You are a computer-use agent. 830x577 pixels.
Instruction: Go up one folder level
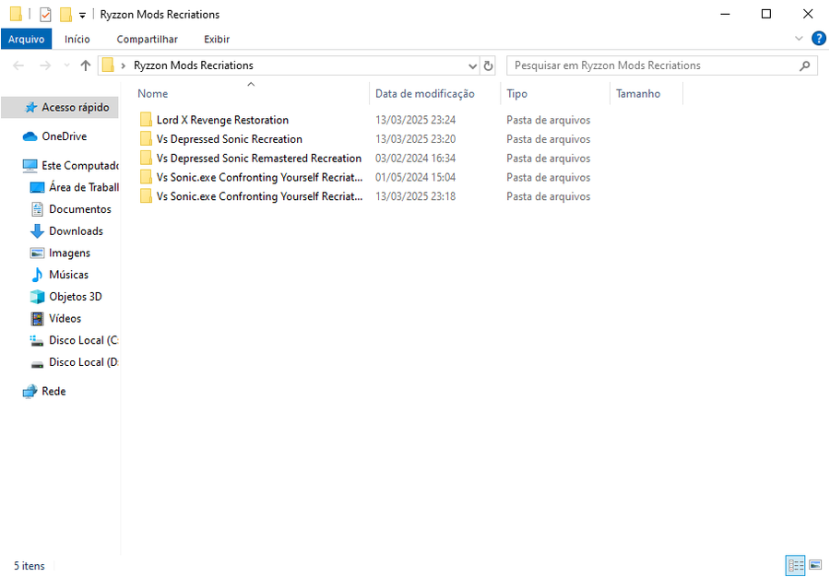coord(85,65)
